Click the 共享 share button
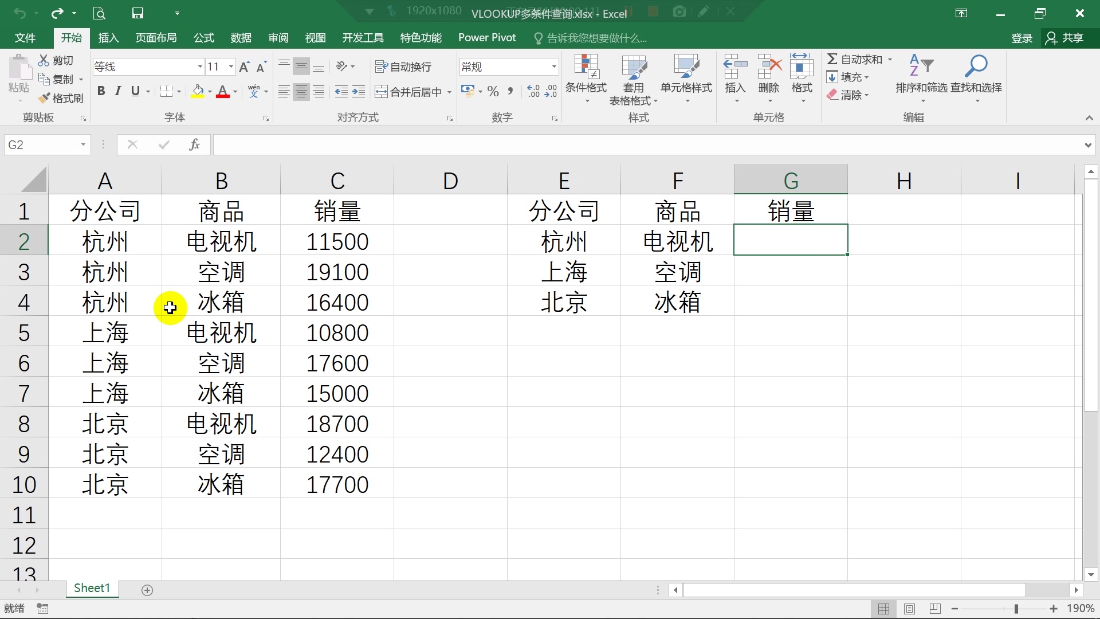This screenshot has height=619, width=1100. (1065, 38)
